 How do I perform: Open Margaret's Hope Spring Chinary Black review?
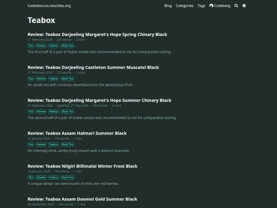pos(97,34)
